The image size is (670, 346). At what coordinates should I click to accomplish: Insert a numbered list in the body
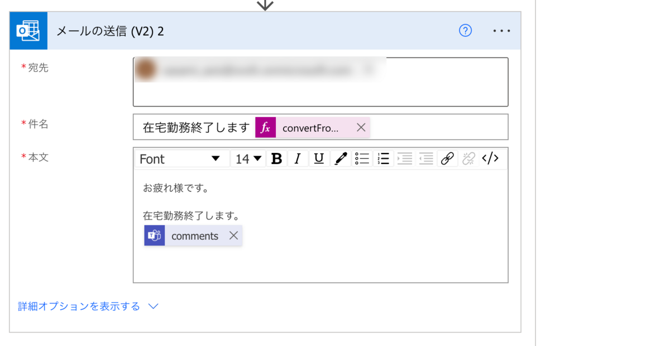[x=383, y=158]
